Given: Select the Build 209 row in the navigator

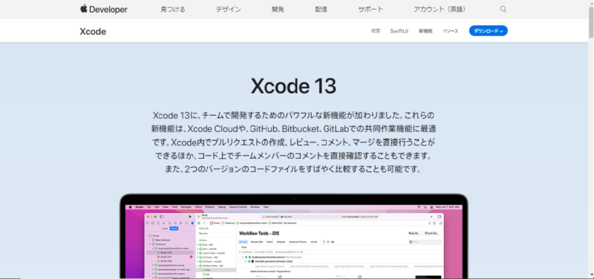Looking at the screenshot, I should pos(170,261).
